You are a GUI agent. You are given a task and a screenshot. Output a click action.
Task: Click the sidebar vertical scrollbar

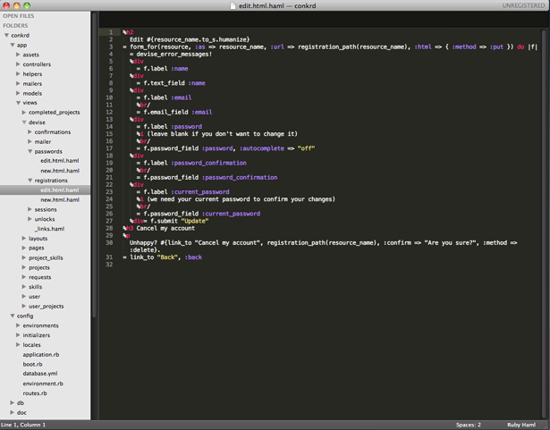(94, 164)
